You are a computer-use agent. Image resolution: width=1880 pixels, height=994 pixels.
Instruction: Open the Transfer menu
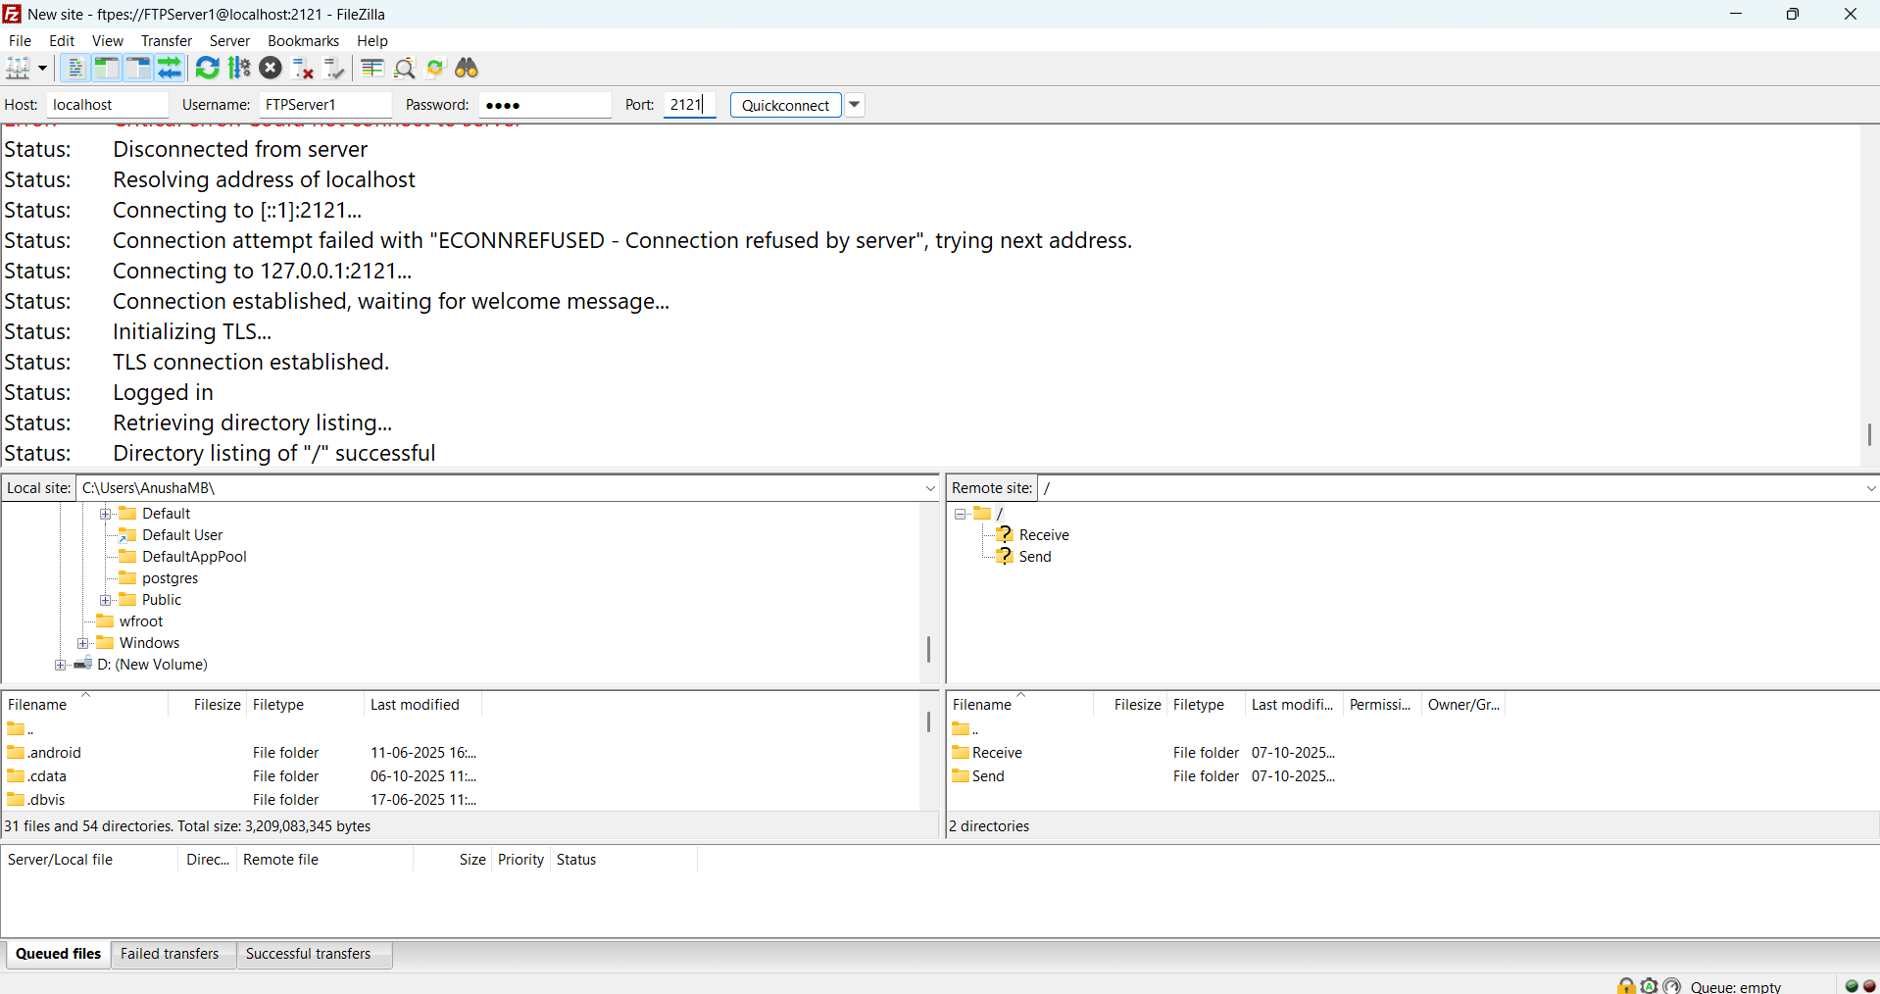coord(166,41)
